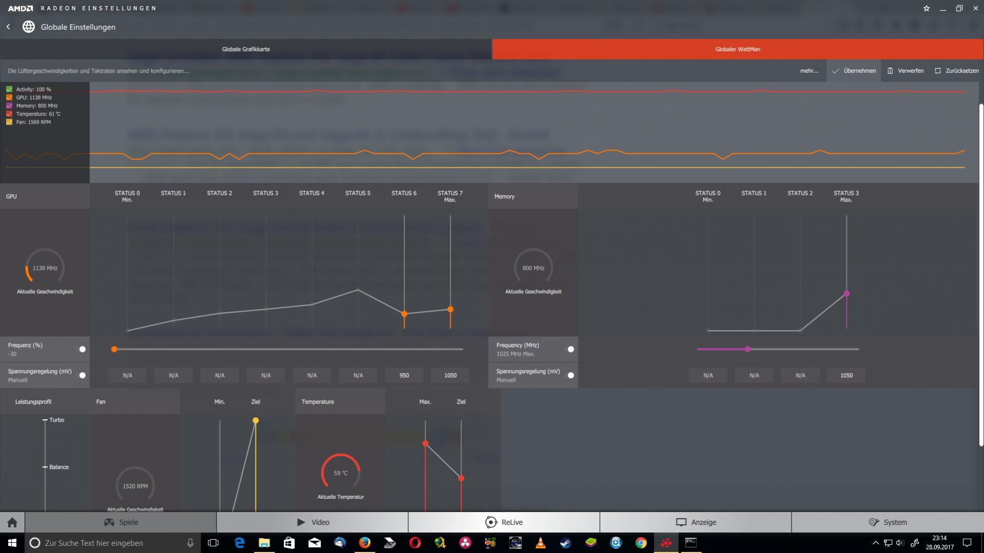Click the fan Ziel yellow point
The image size is (984, 553).
click(255, 420)
